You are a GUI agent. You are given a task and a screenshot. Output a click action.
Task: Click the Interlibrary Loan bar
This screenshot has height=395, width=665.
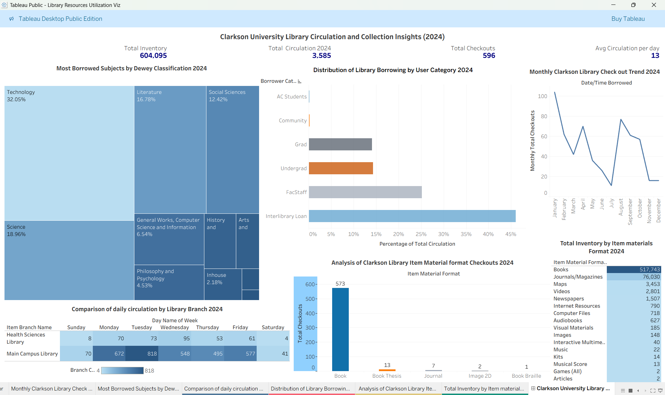click(x=412, y=216)
